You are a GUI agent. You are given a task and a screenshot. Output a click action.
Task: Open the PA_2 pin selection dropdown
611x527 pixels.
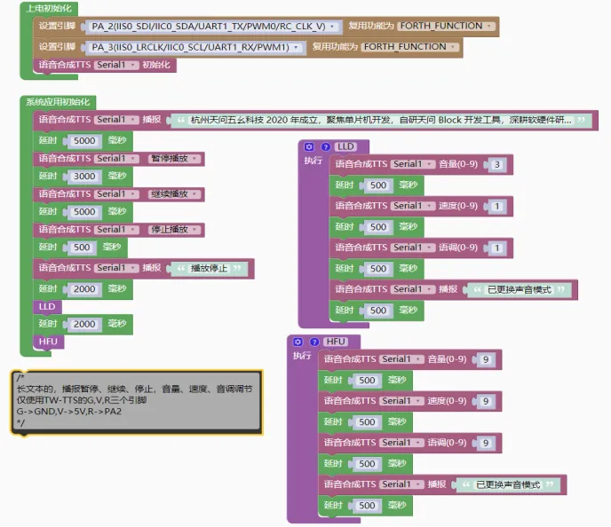(213, 27)
